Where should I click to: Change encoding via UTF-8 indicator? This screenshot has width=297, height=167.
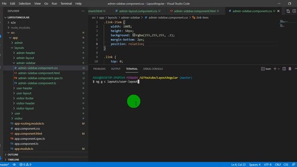(x=268, y=165)
